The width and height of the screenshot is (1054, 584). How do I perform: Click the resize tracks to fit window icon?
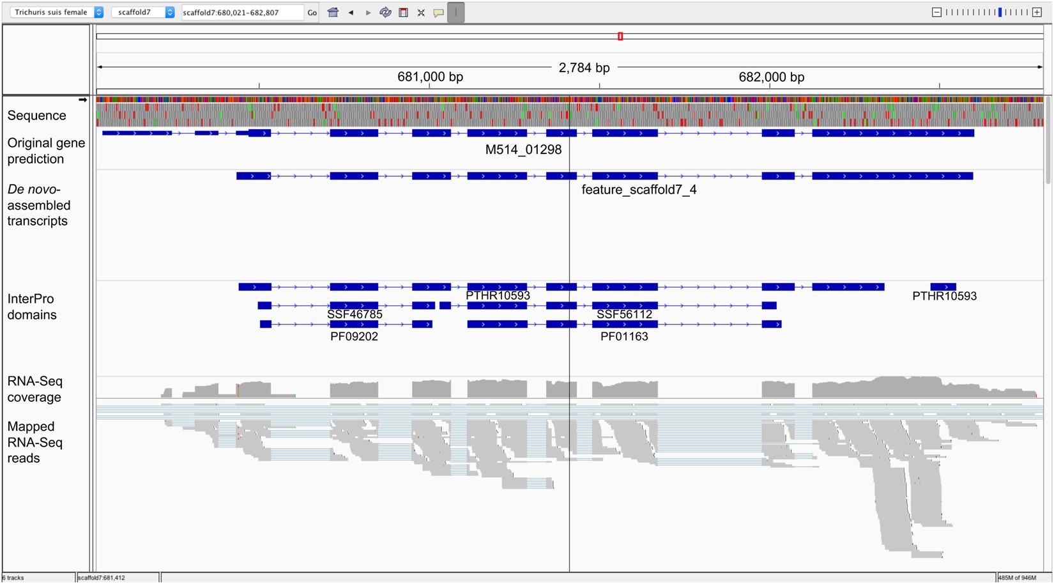pos(420,12)
